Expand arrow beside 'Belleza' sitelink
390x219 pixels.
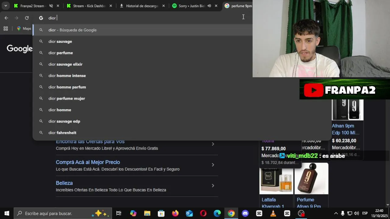pos(213,186)
